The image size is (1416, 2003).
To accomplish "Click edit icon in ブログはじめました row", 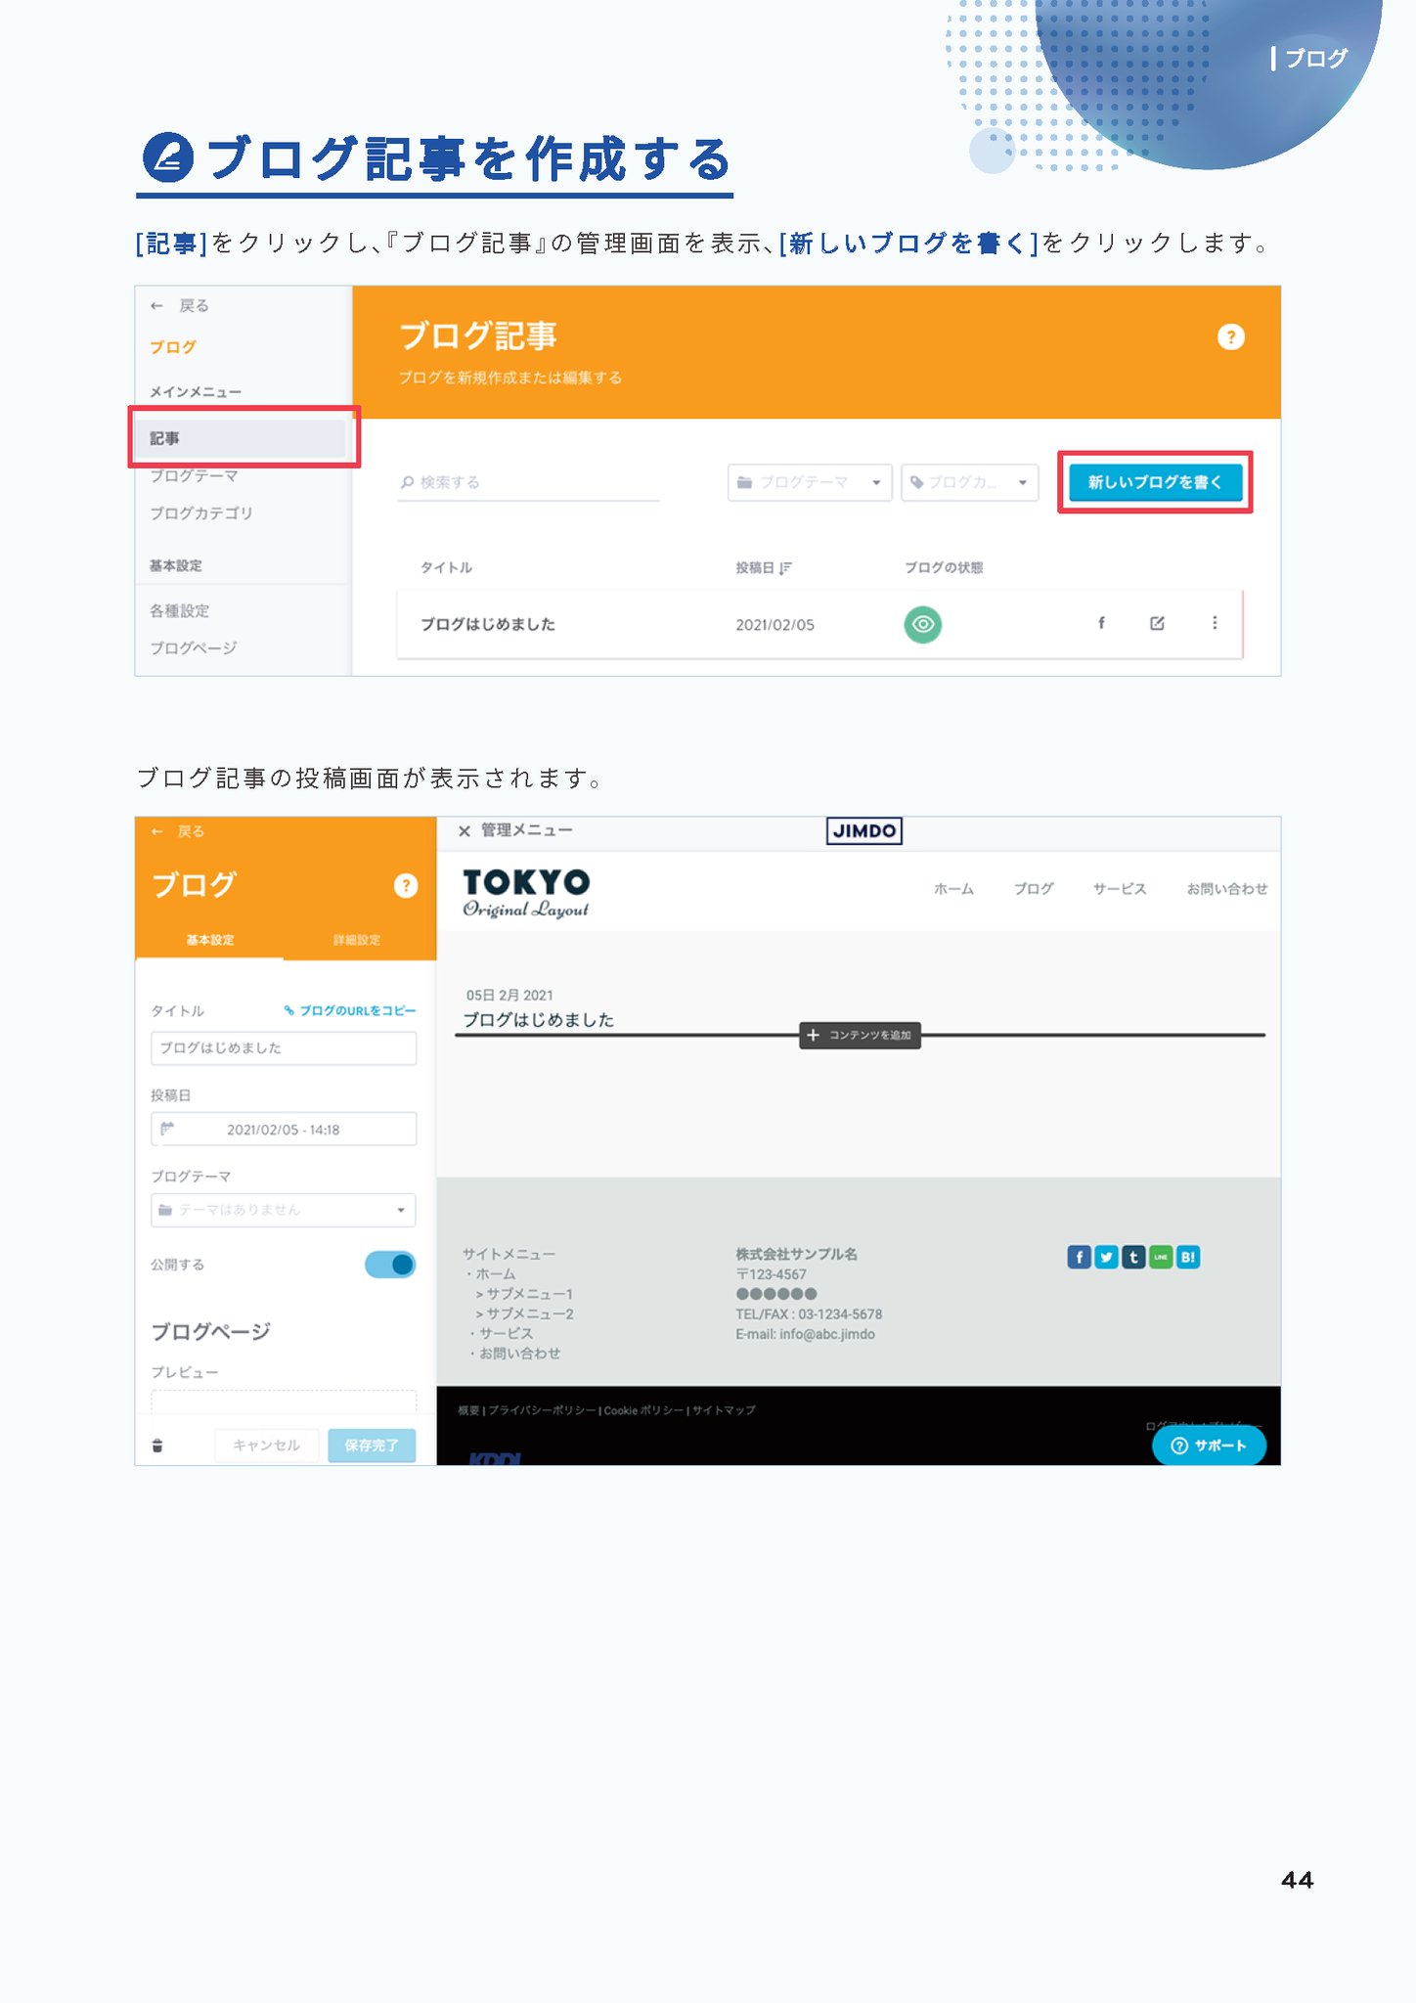I will (1157, 623).
